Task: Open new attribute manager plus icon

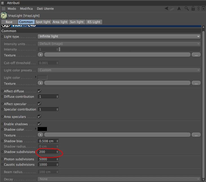Action: 203,8
